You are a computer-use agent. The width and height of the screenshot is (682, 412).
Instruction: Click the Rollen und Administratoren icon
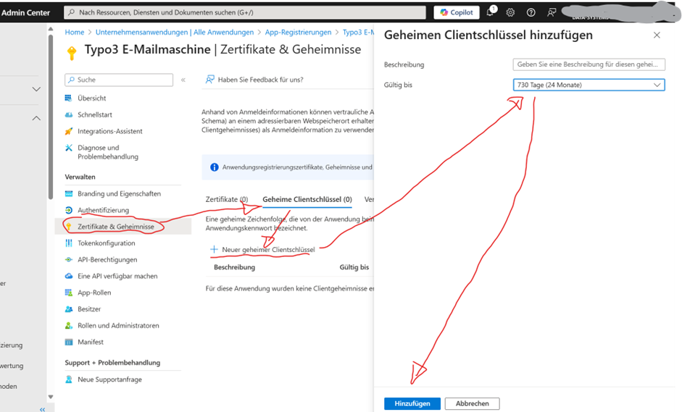coord(68,325)
